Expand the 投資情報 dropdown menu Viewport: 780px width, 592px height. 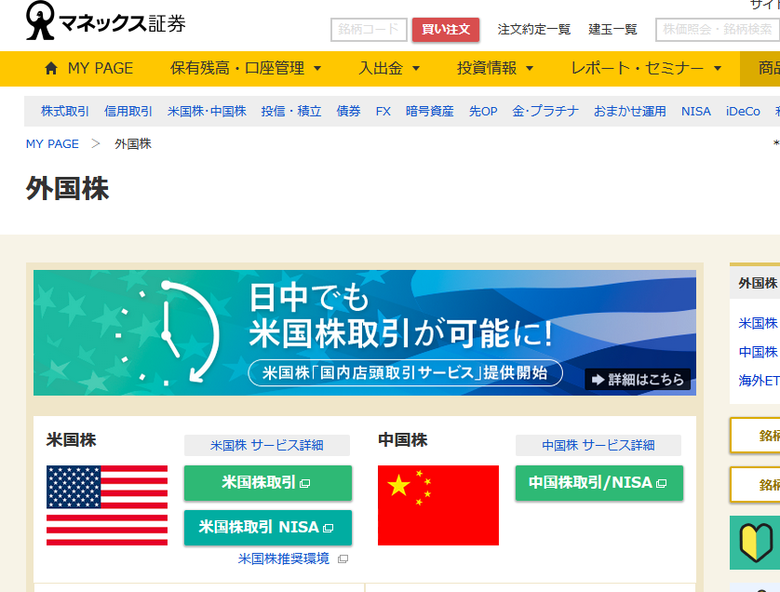point(495,68)
